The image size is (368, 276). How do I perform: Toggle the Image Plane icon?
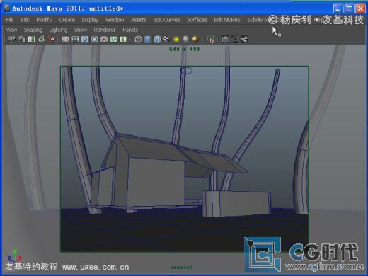[x=41, y=39]
